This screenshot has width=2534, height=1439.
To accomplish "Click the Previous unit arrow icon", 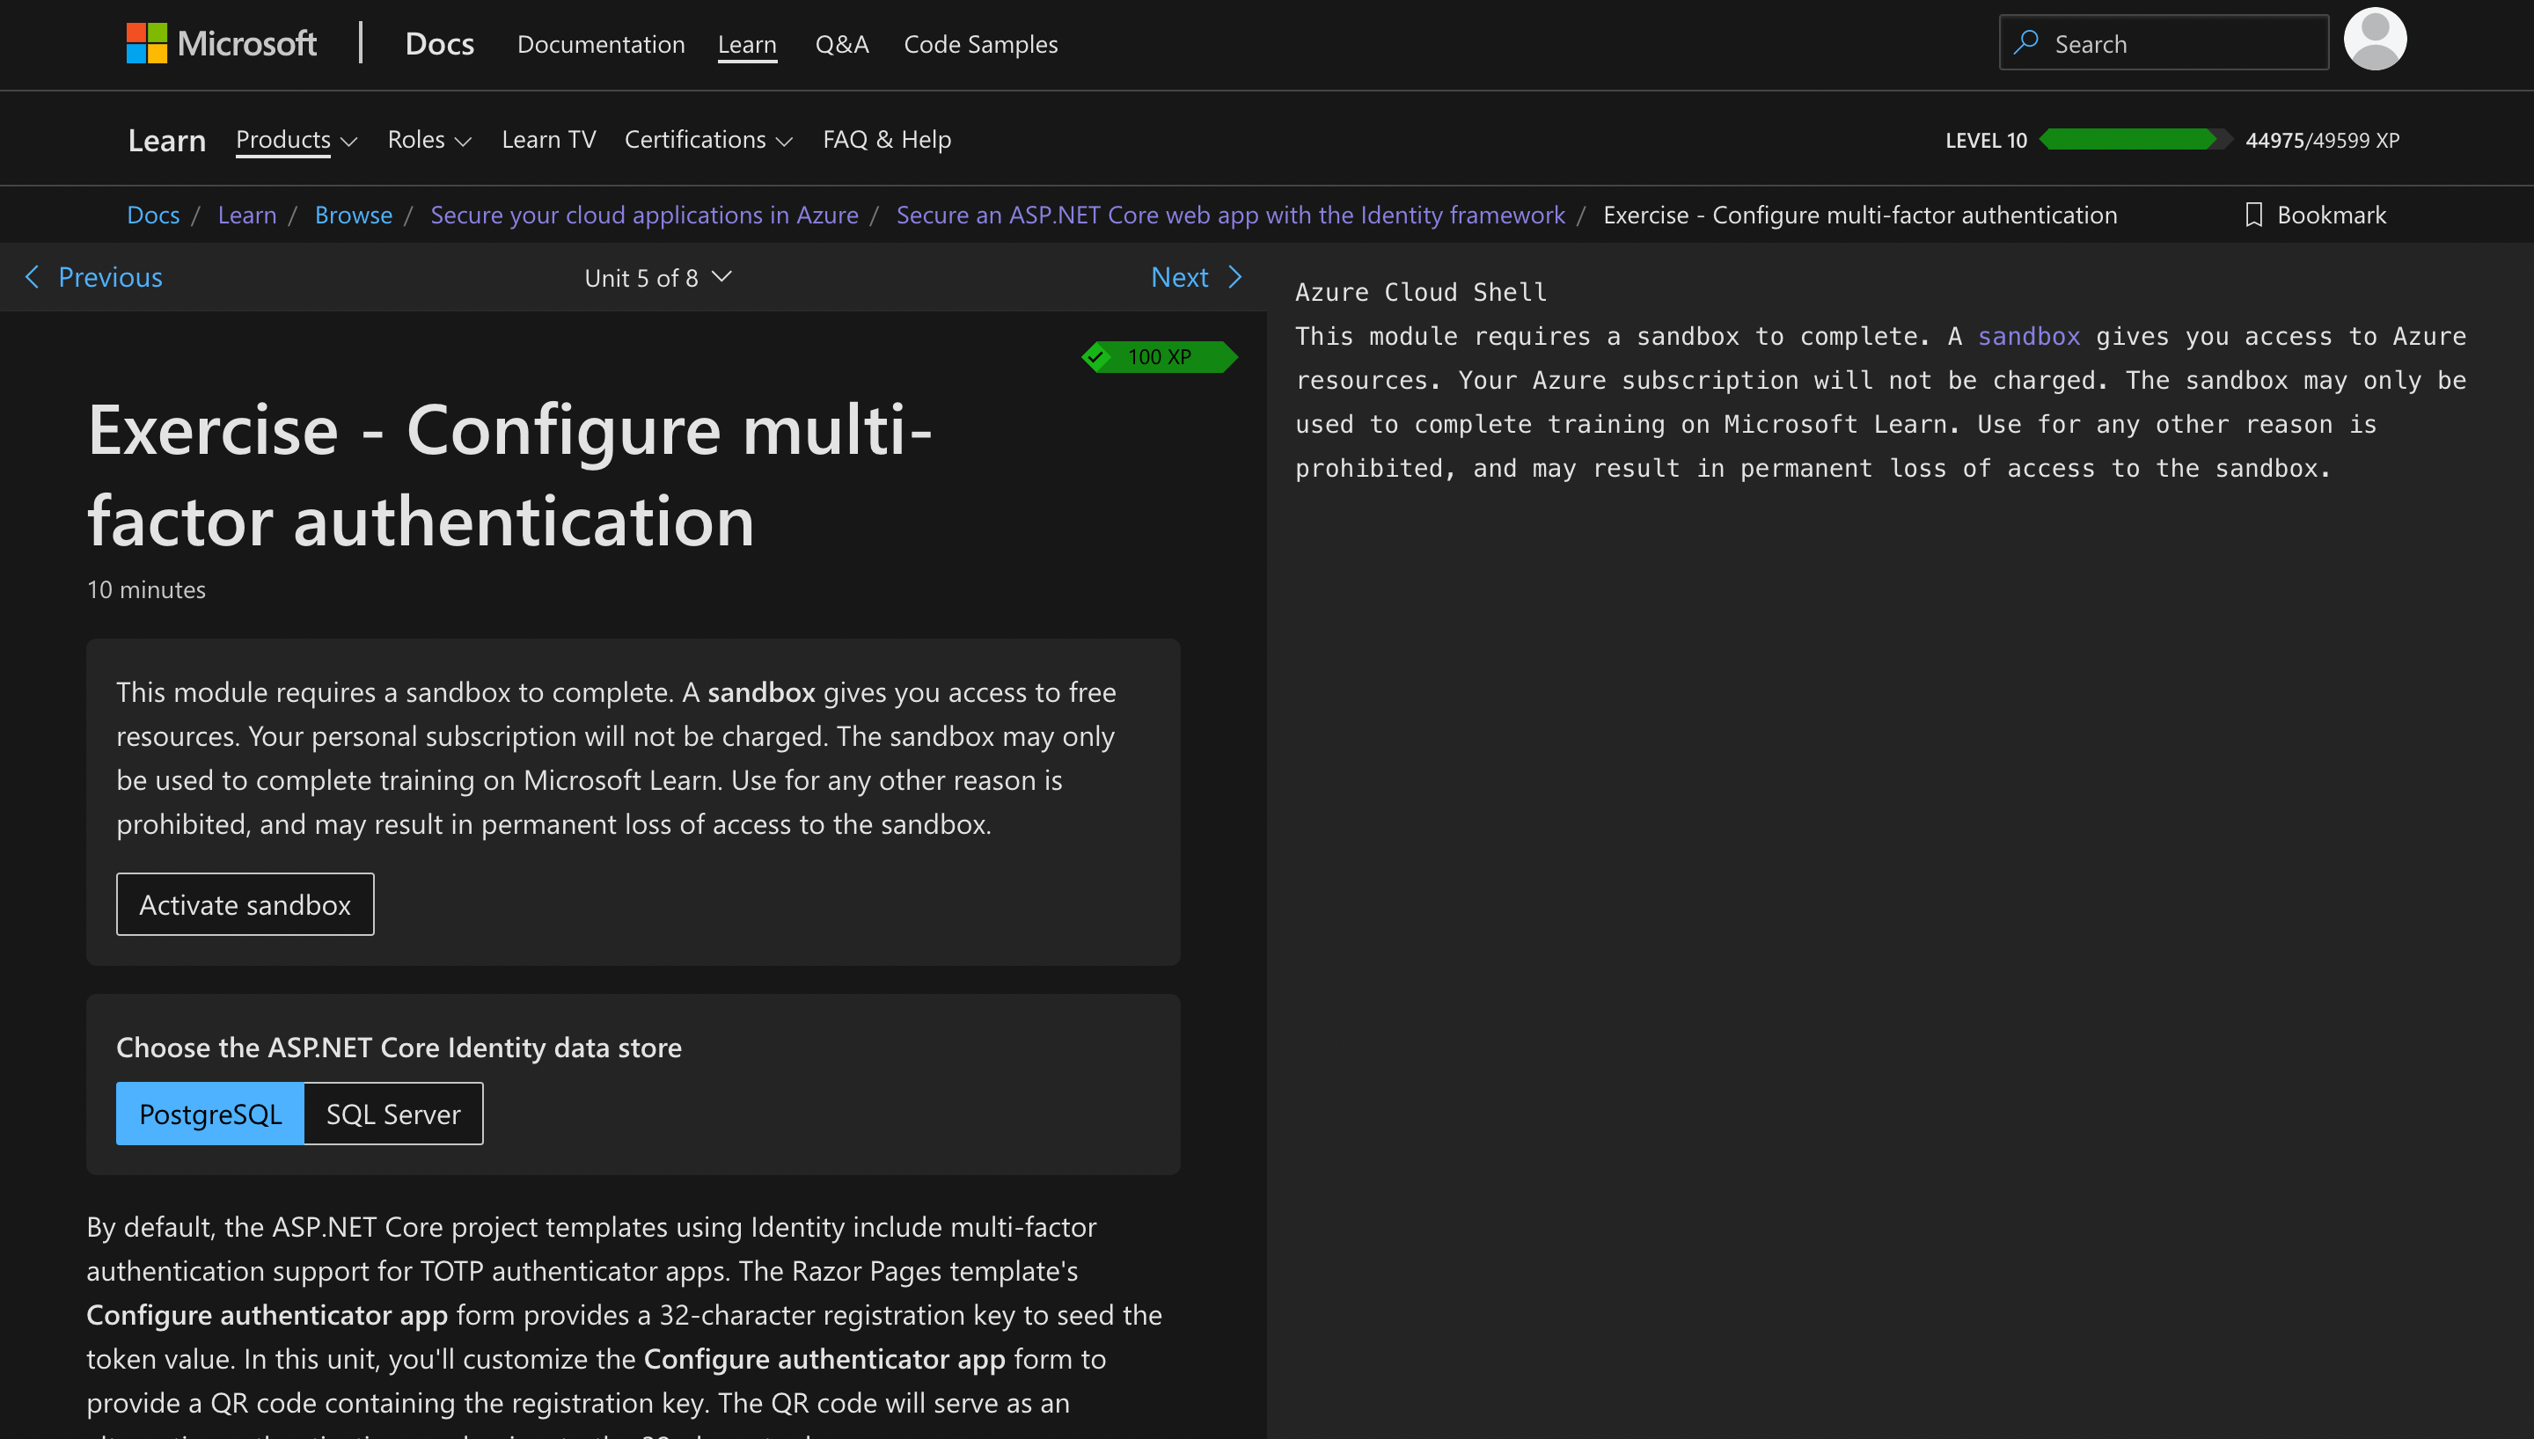I will point(33,277).
